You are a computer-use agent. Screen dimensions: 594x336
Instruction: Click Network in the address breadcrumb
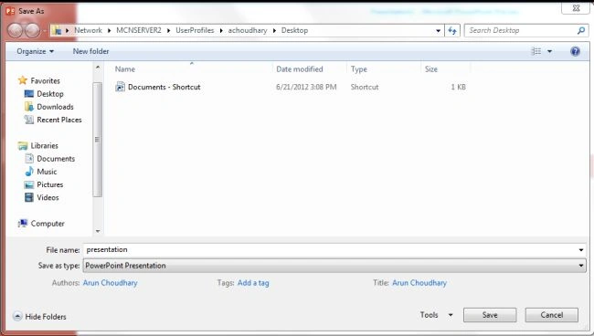pyautogui.click(x=88, y=30)
